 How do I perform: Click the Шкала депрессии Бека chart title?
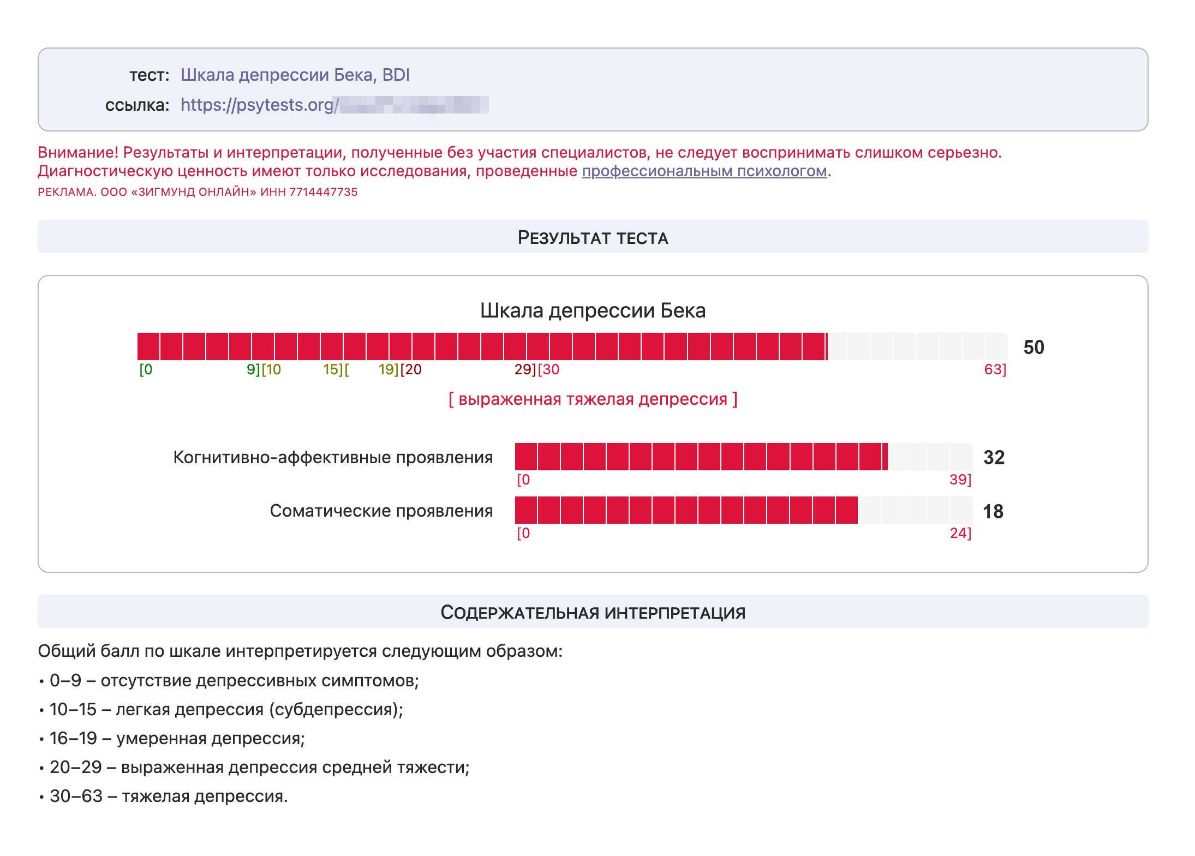(593, 310)
